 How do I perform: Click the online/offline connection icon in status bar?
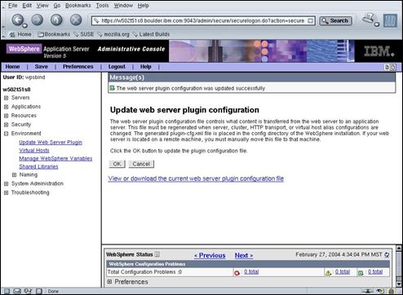(x=368, y=291)
